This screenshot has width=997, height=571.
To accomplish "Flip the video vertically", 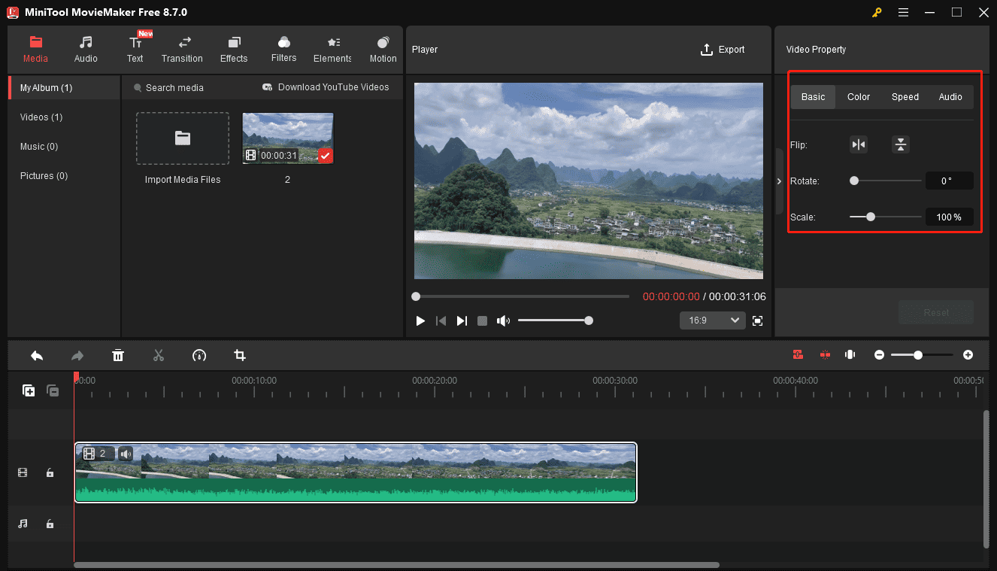I will pos(901,144).
